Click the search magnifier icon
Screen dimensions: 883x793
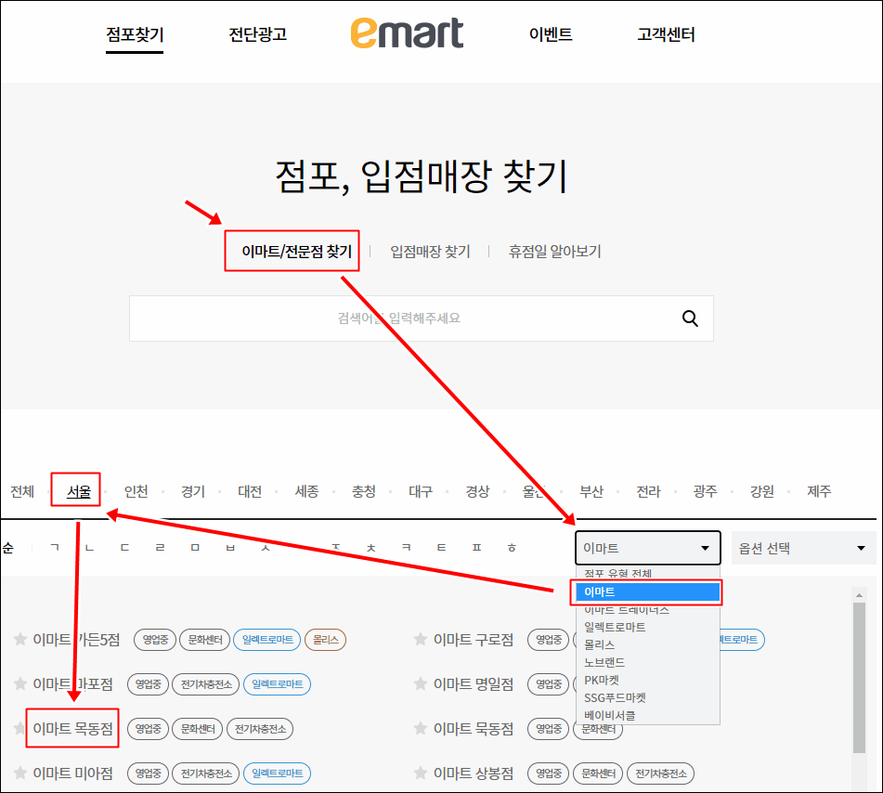coord(690,318)
